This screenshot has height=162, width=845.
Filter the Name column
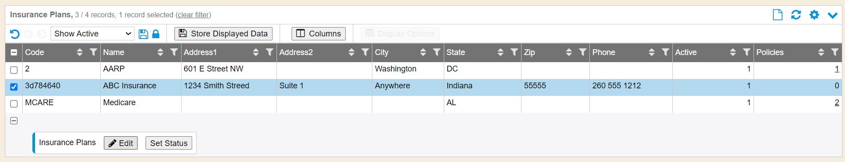pyautogui.click(x=174, y=52)
